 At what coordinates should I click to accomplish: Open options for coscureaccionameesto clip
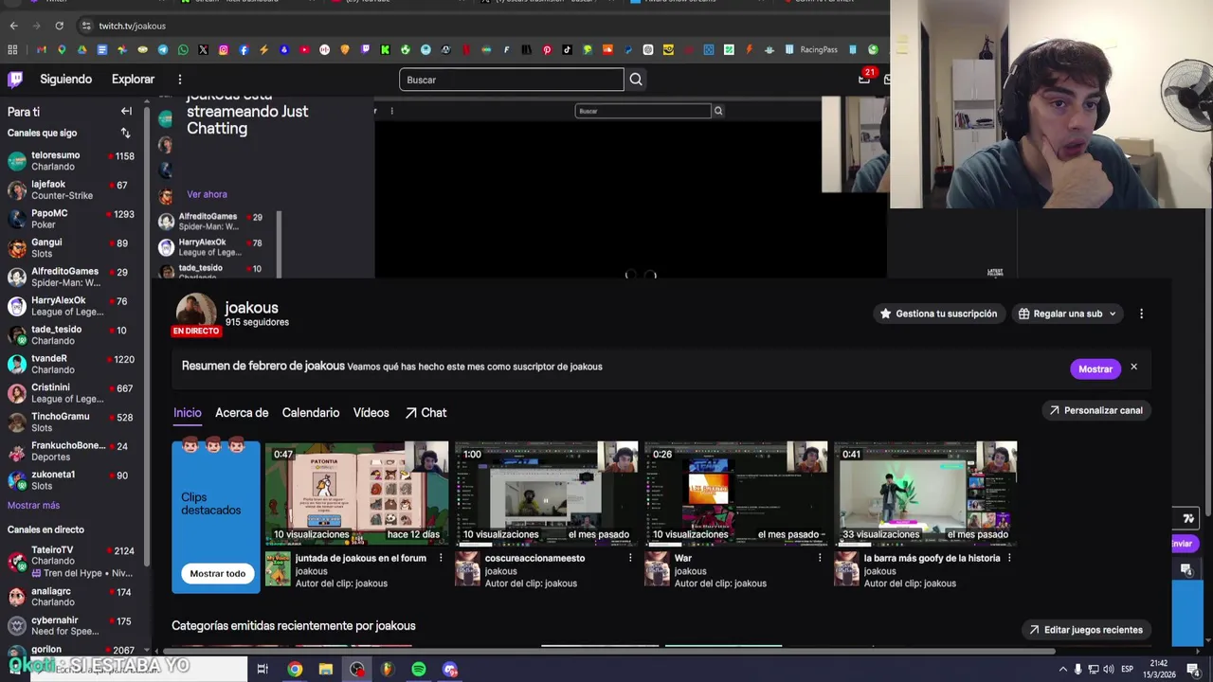[630, 558]
